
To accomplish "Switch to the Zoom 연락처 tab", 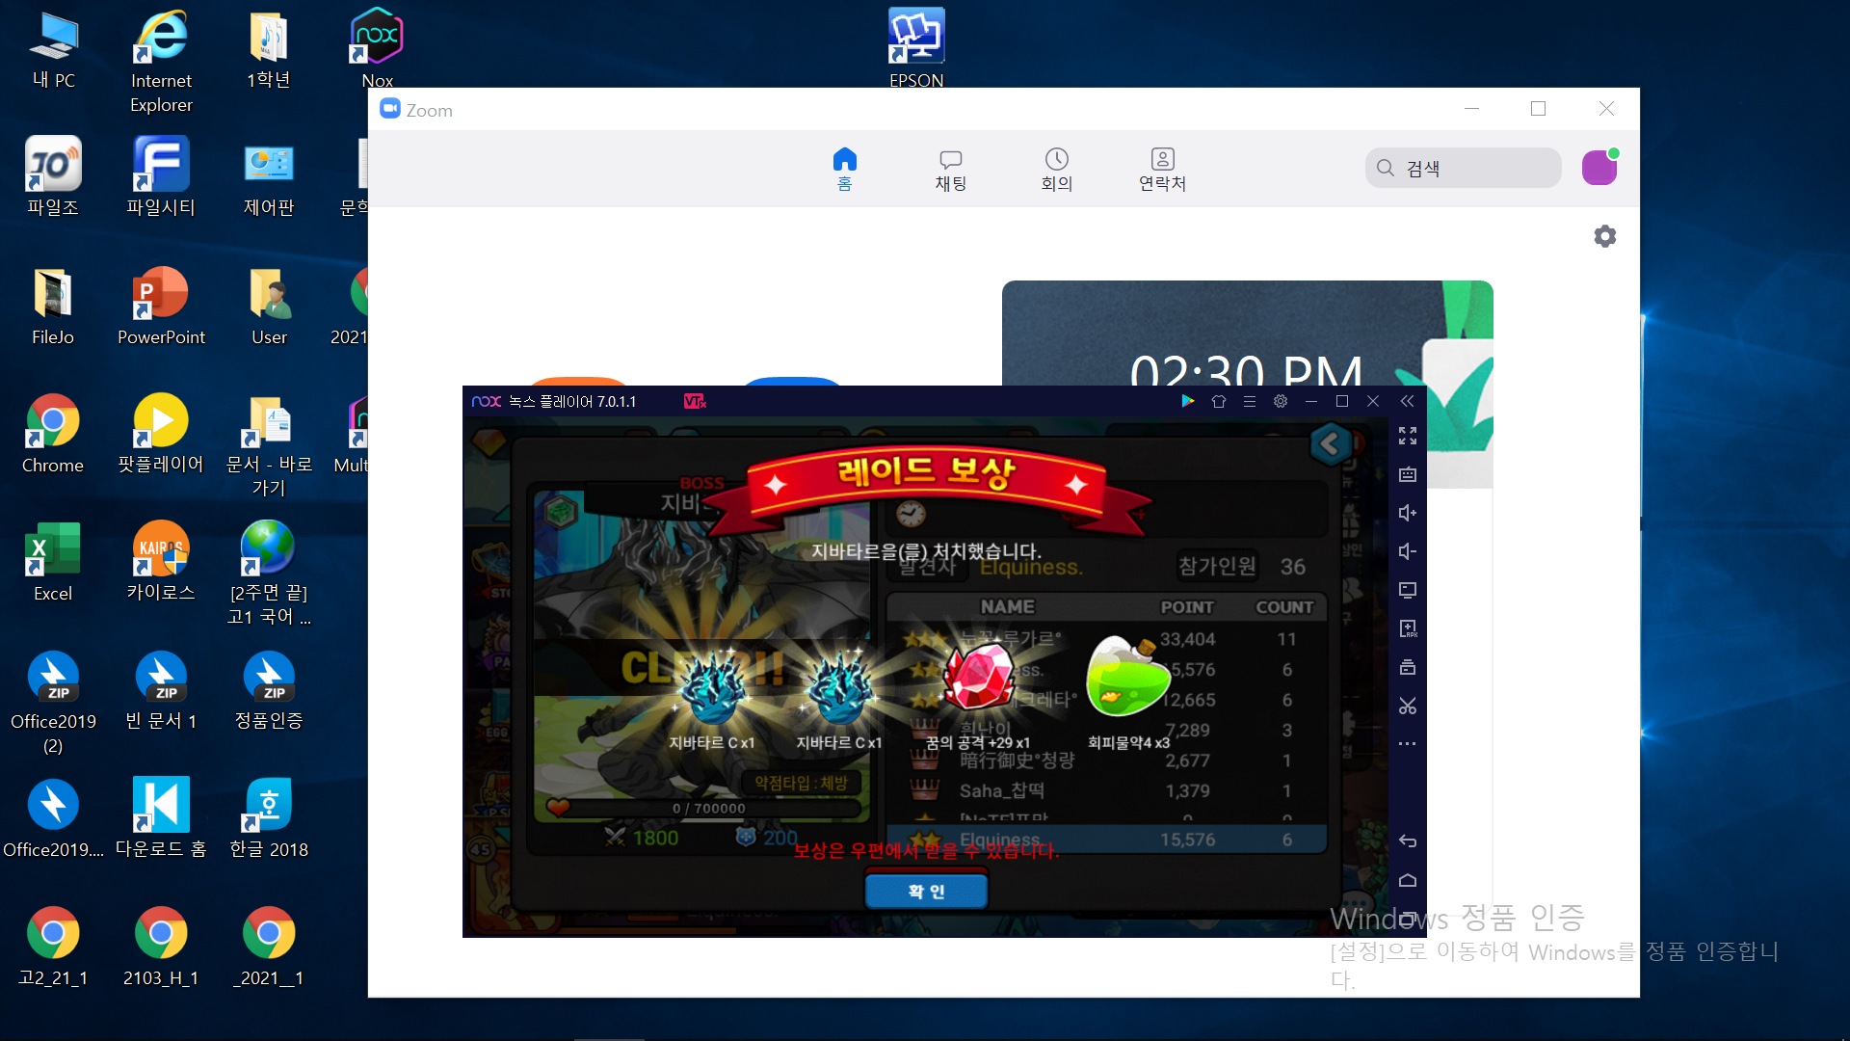I will (1162, 170).
